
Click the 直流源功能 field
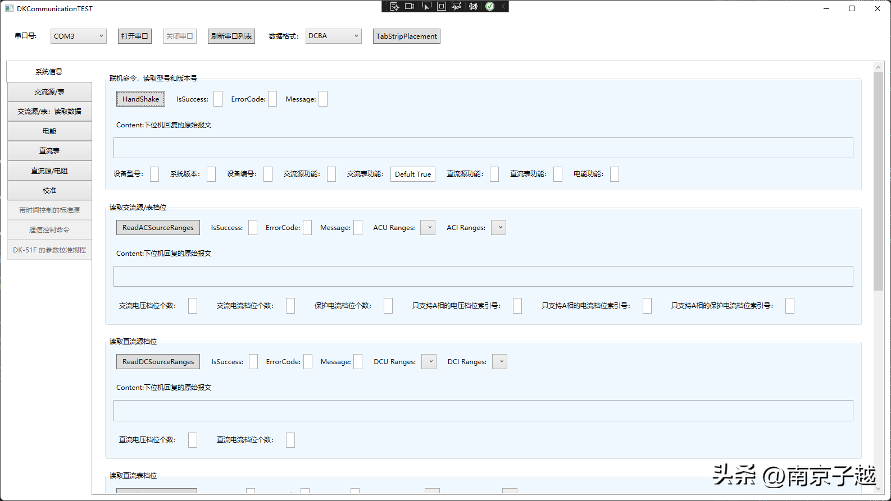pyautogui.click(x=494, y=174)
